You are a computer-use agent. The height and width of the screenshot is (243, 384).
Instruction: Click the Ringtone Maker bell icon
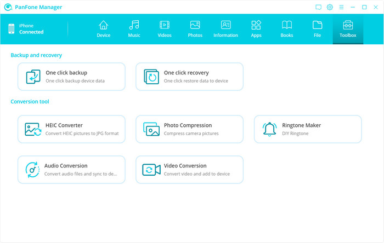(x=269, y=129)
